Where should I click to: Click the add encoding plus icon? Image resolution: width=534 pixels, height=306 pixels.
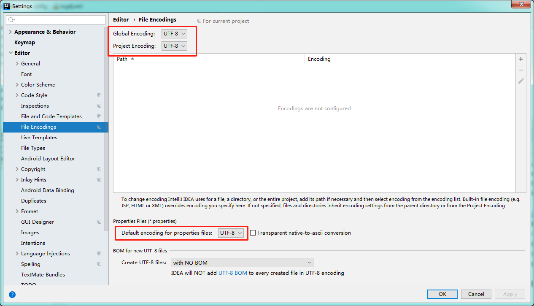pos(521,59)
